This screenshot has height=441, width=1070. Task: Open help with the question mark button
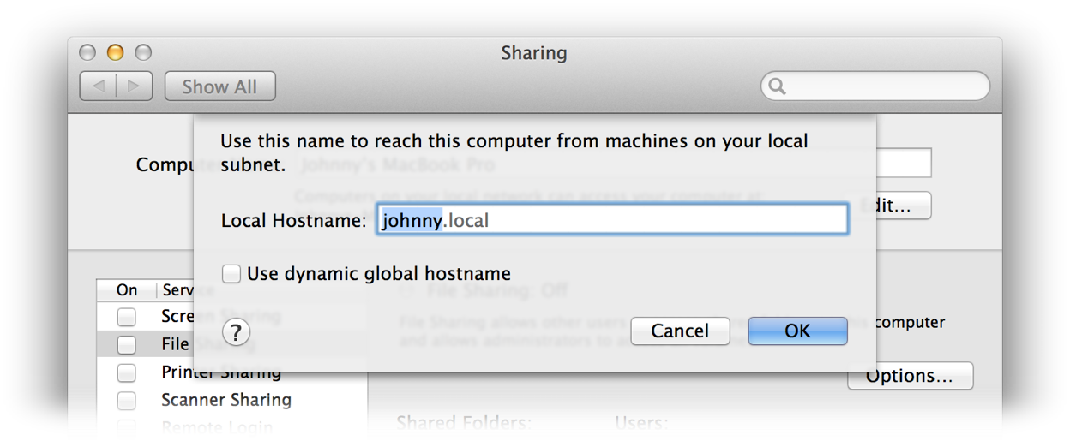[x=237, y=331]
